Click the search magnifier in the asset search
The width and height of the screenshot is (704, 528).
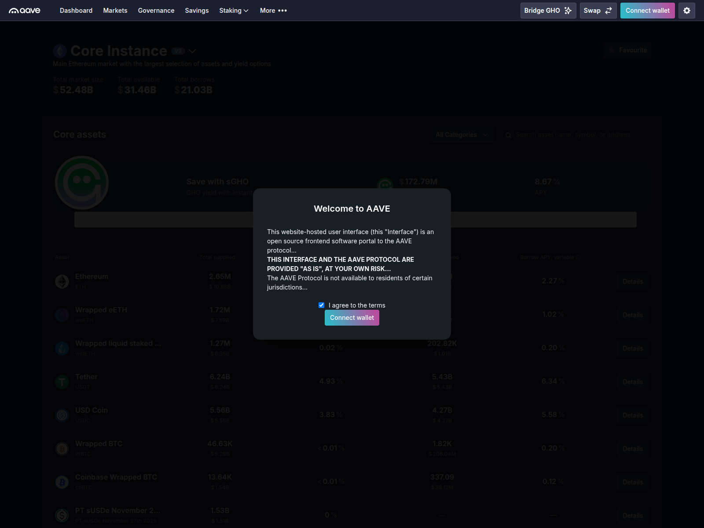click(x=509, y=135)
